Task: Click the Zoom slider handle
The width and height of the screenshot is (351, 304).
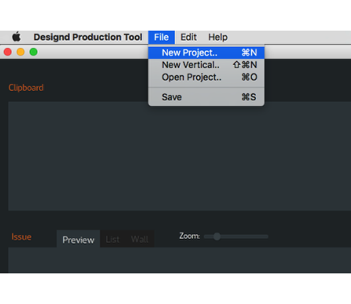Action: pos(217,236)
